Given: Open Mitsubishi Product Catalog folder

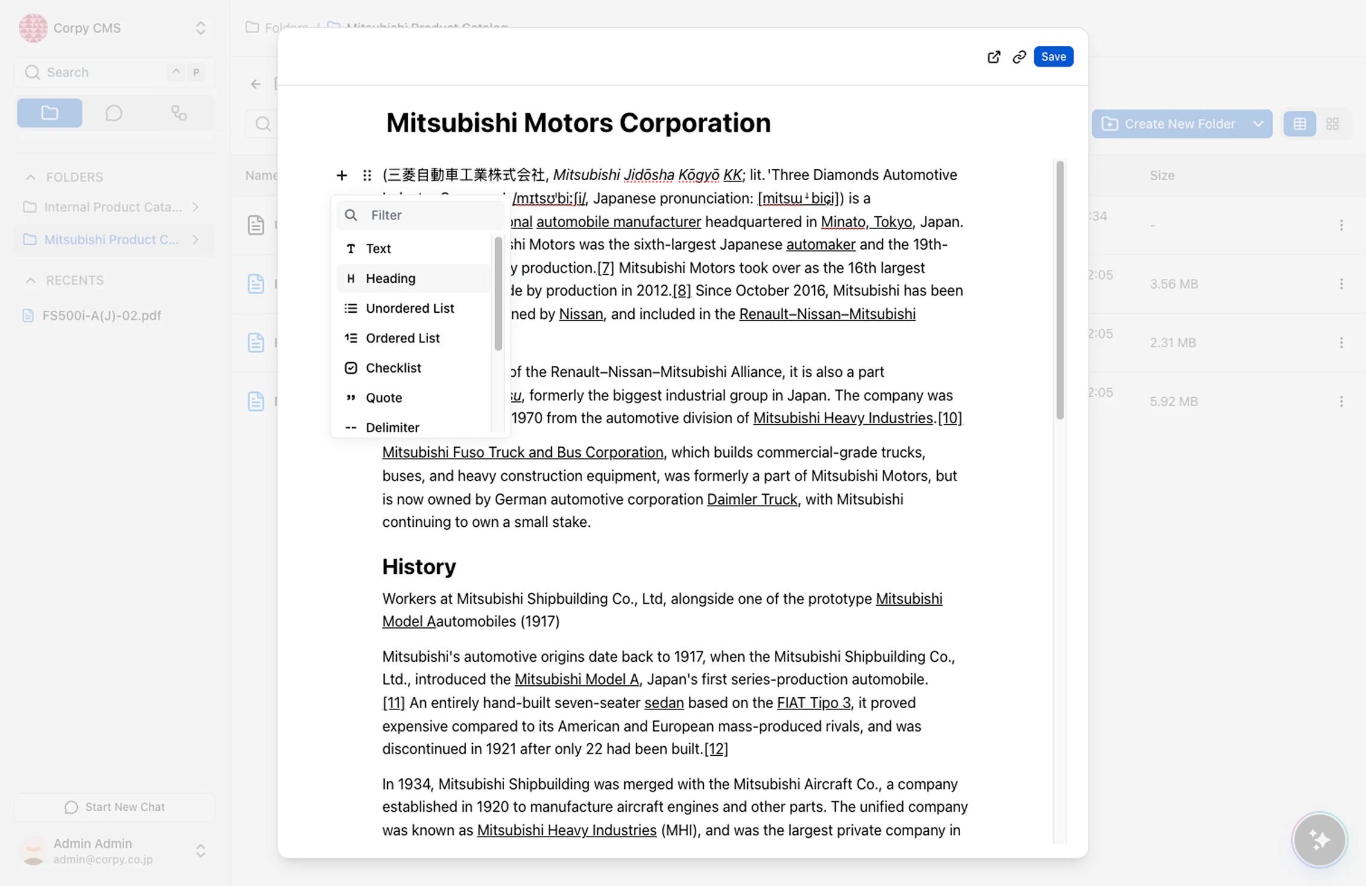Looking at the screenshot, I should point(111,239).
